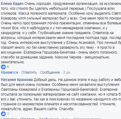Click the word Спасибо ending Наталия's comment
The image size is (121, 119).
[x=67, y=109]
